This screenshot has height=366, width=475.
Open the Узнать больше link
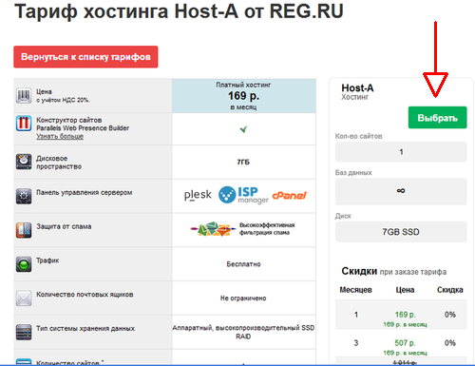60,136
